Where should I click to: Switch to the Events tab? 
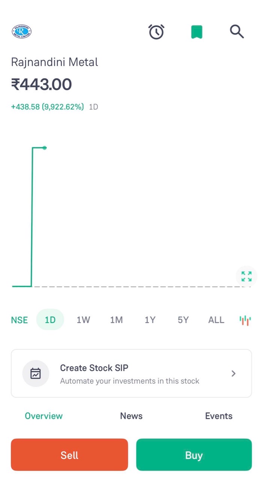(219, 416)
